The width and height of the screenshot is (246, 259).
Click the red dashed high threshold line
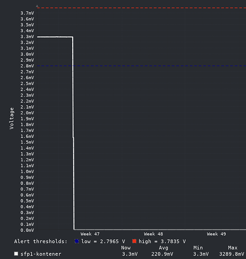[x=142, y=8]
